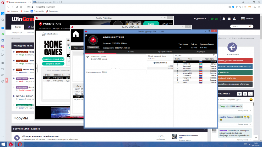
Task: Click the home icon in WINGamble lobby
Action: 76,34
